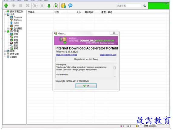This screenshot has width=173, height=130.
Task: Click the Start all downloads braces-play icon
Action: click(35, 5)
